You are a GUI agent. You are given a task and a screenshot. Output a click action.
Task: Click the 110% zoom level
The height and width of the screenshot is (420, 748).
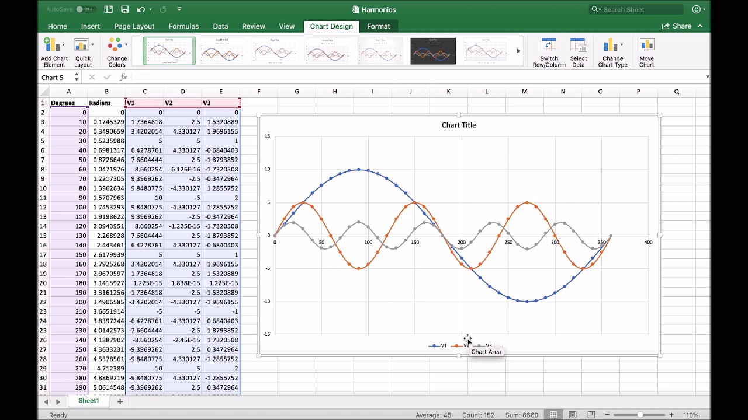click(x=691, y=415)
